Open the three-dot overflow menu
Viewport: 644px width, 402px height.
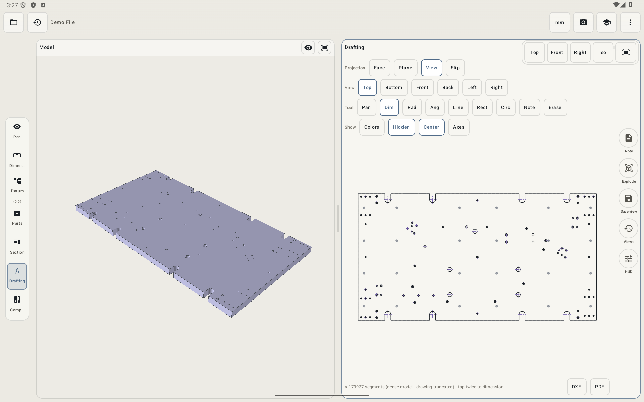click(x=630, y=22)
